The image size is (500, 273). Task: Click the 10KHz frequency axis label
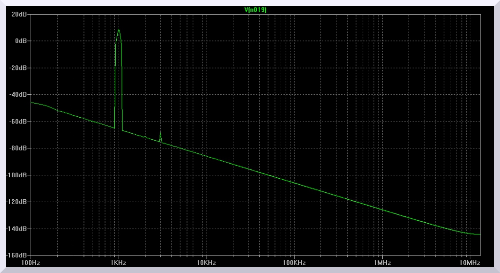click(206, 263)
